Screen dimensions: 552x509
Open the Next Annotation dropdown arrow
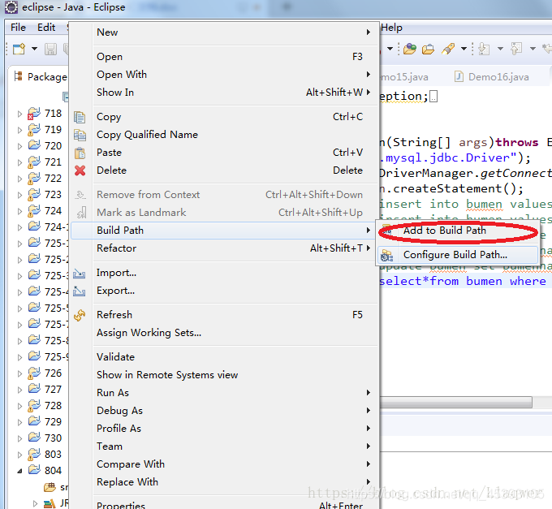pos(500,49)
